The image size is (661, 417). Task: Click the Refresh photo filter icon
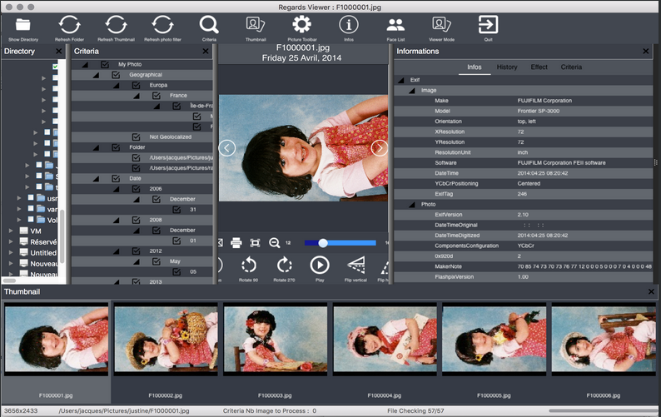pyautogui.click(x=162, y=25)
